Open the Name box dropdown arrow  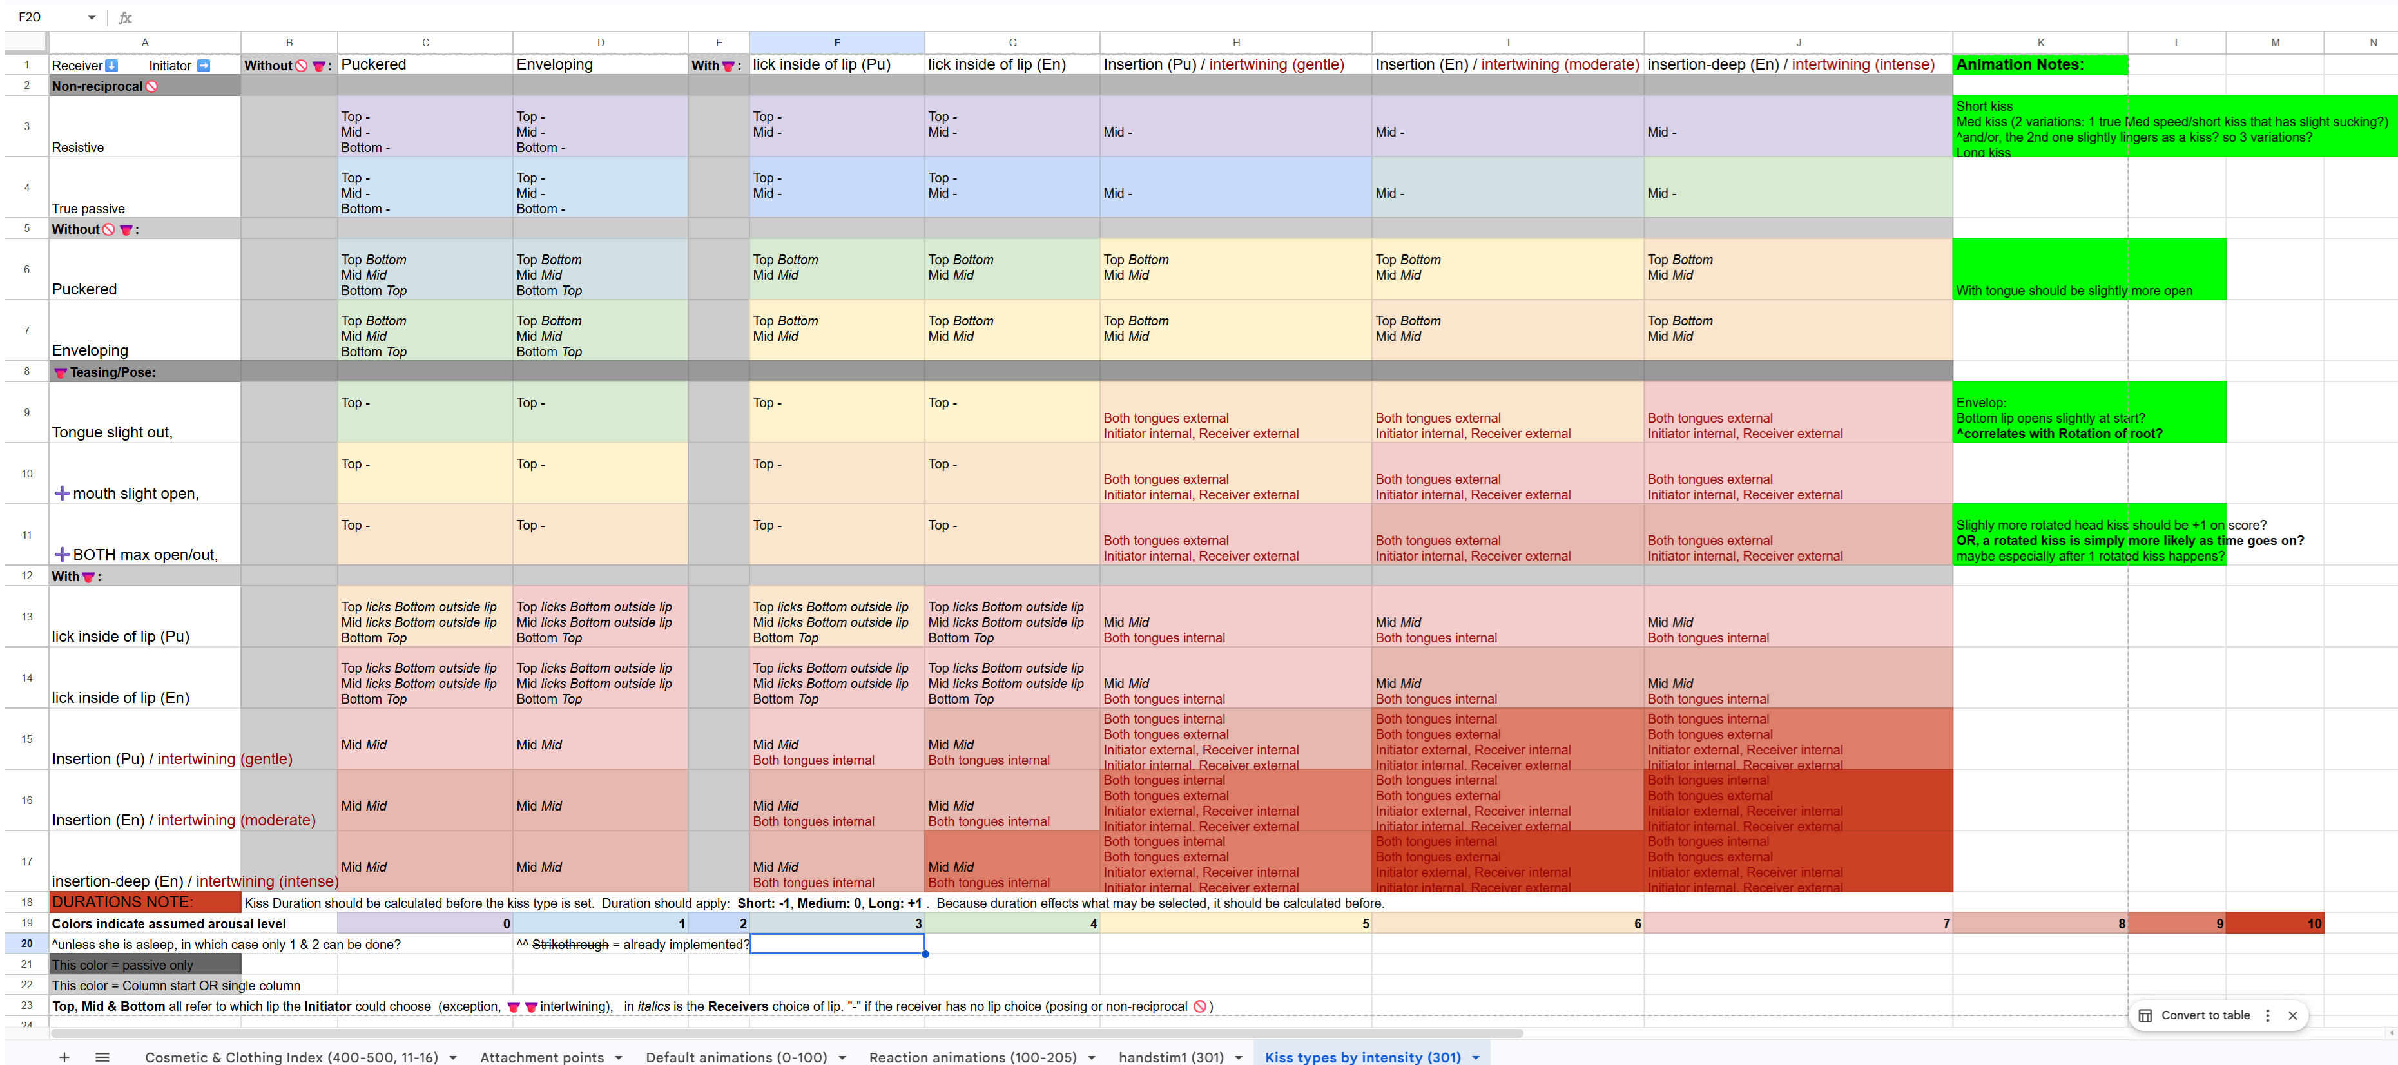pyautogui.click(x=92, y=17)
